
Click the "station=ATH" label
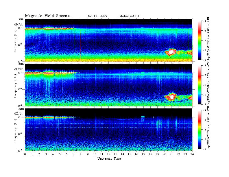(x=129, y=16)
